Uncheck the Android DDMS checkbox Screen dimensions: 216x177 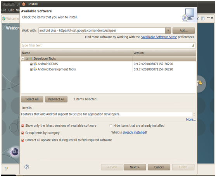pos(31,64)
